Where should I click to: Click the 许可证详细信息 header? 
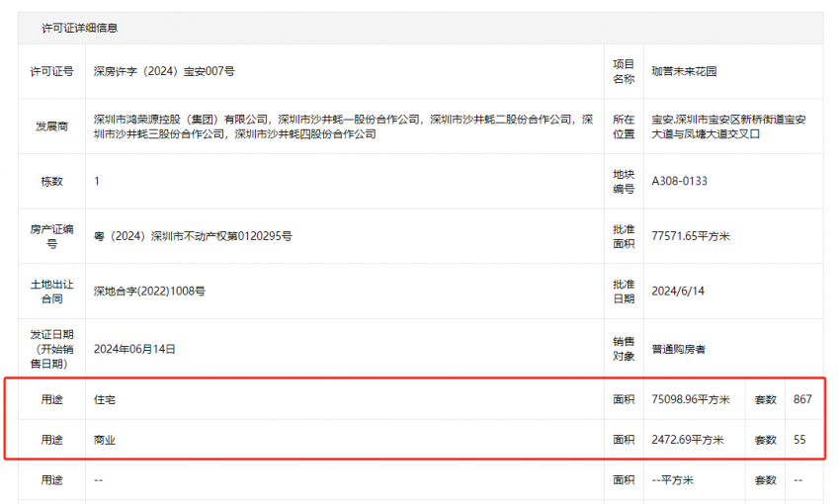point(80,28)
